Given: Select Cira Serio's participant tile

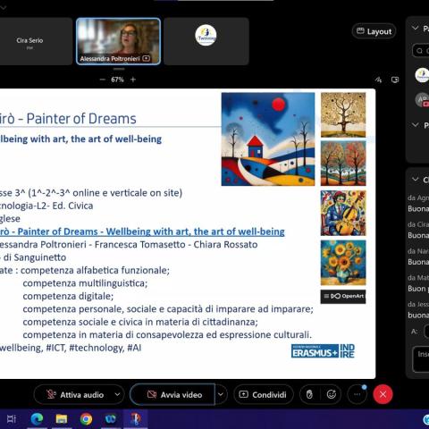Looking at the screenshot, I should [x=36, y=41].
